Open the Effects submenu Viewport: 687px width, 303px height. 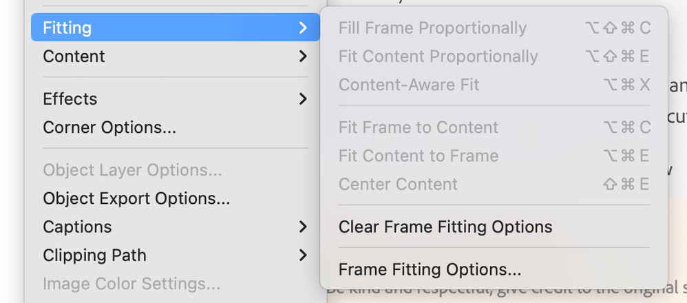pos(70,99)
